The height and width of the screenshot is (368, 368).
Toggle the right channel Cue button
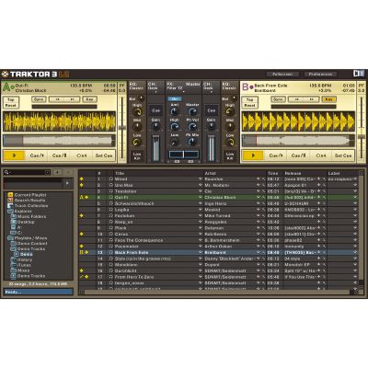tap(211, 110)
